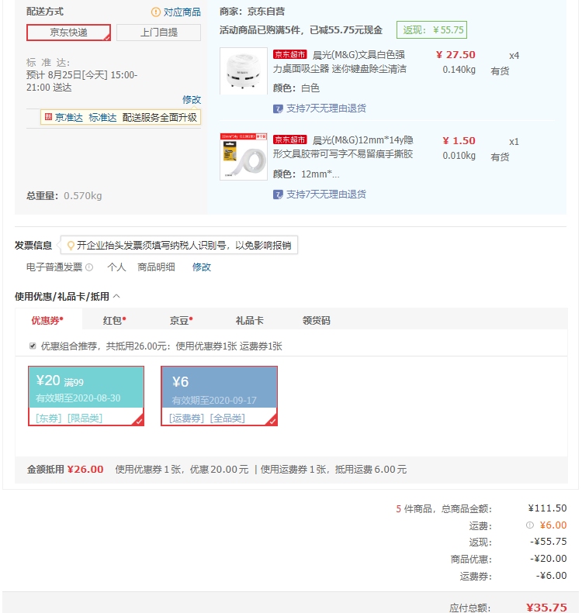This screenshot has height=613, width=582.
Task: Deselect the ¥20 满99 东券 coupon
Action: click(x=86, y=396)
